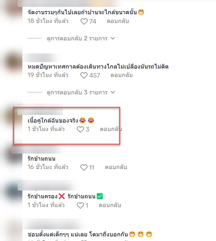The width and height of the screenshot is (216, 241).
Task: Tap the heart on the 3-like comment
Action: [80, 130]
